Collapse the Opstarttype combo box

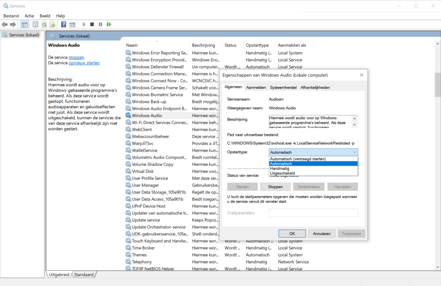coord(354,152)
